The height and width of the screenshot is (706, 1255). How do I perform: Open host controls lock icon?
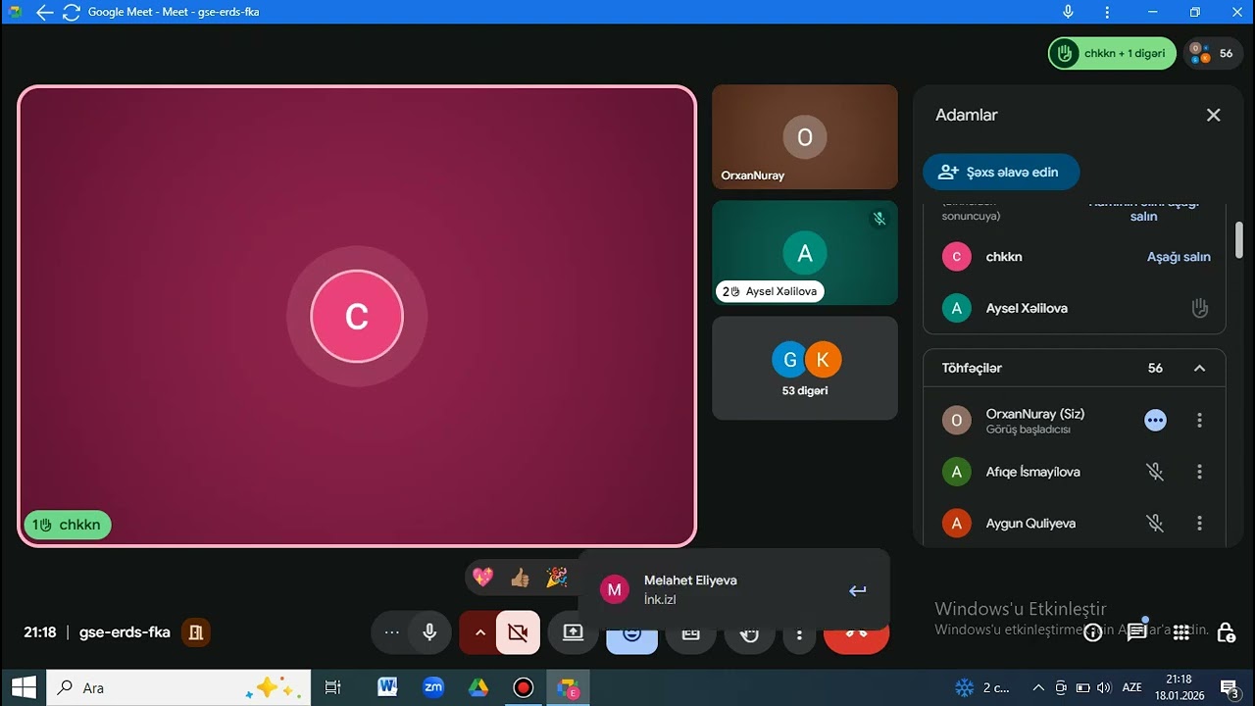[1226, 632]
